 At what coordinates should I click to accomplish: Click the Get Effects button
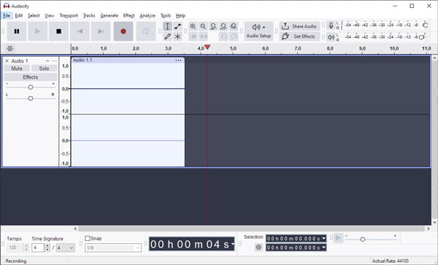(299, 36)
